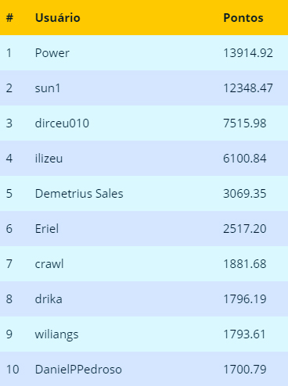Select the user drika
The height and width of the screenshot is (386, 288).
pos(49,299)
